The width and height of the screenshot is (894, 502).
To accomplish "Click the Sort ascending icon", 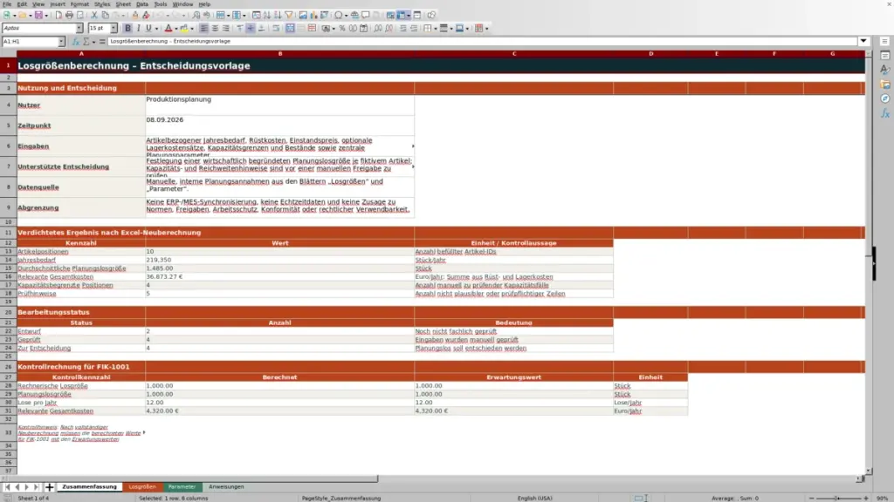I will click(267, 16).
